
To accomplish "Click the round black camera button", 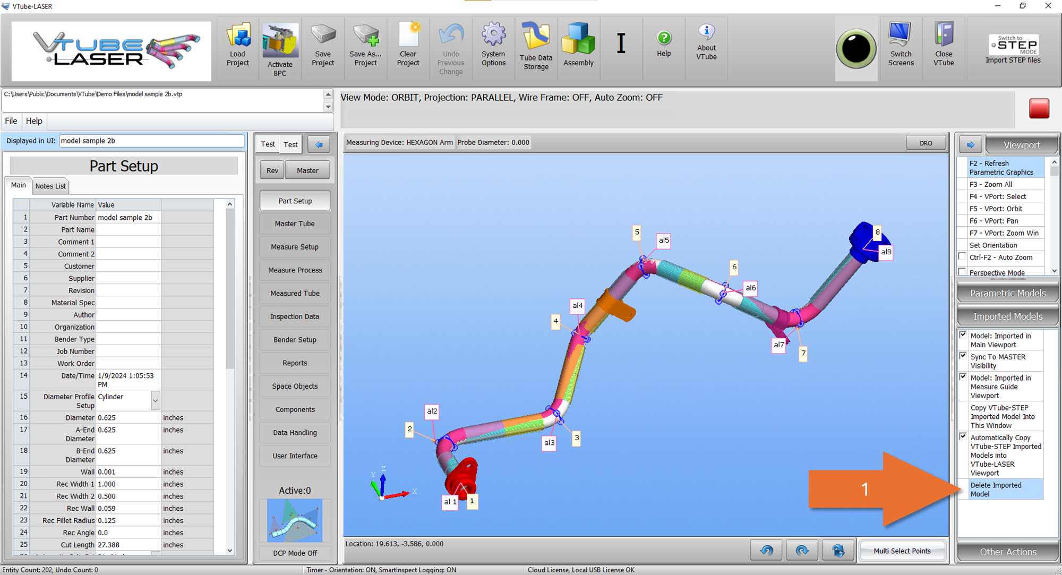I will [x=856, y=49].
